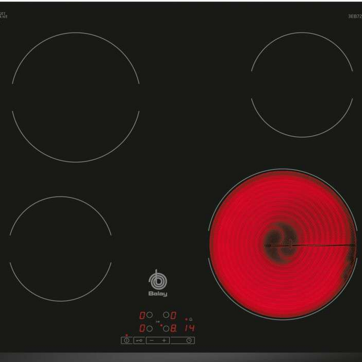Click the bottom-left cooking zone
The height and width of the screenshot is (362, 362).
(61, 249)
